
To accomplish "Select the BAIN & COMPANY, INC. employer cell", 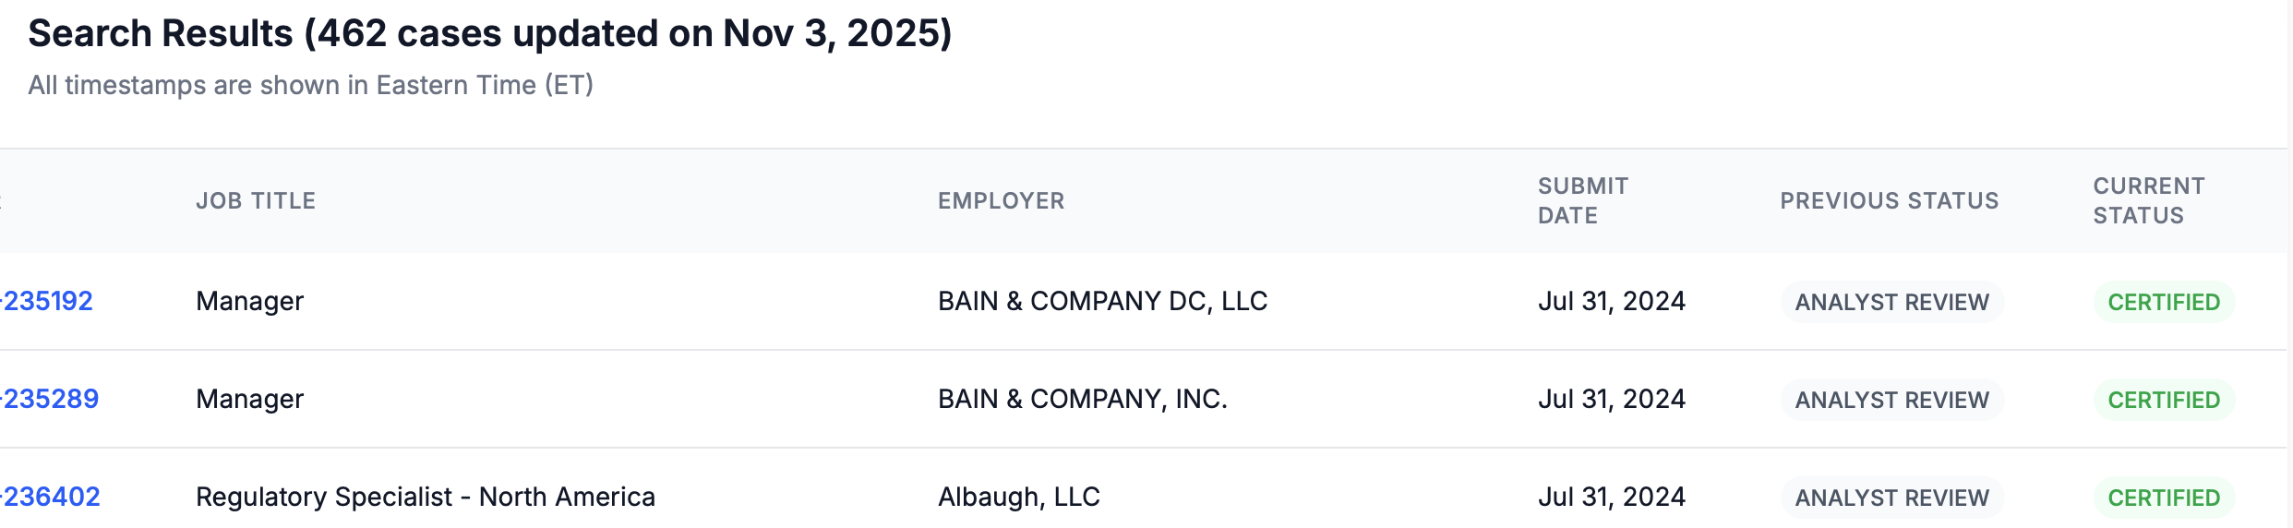I will point(1082,399).
